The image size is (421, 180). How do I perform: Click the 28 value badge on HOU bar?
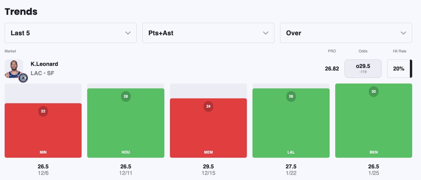126,96
